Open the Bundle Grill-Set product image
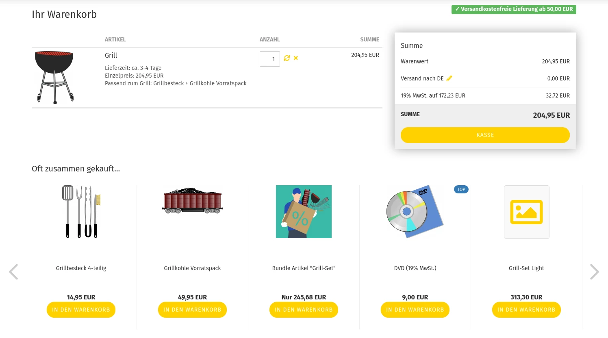Screen dimensions: 608x338 (x=304, y=212)
